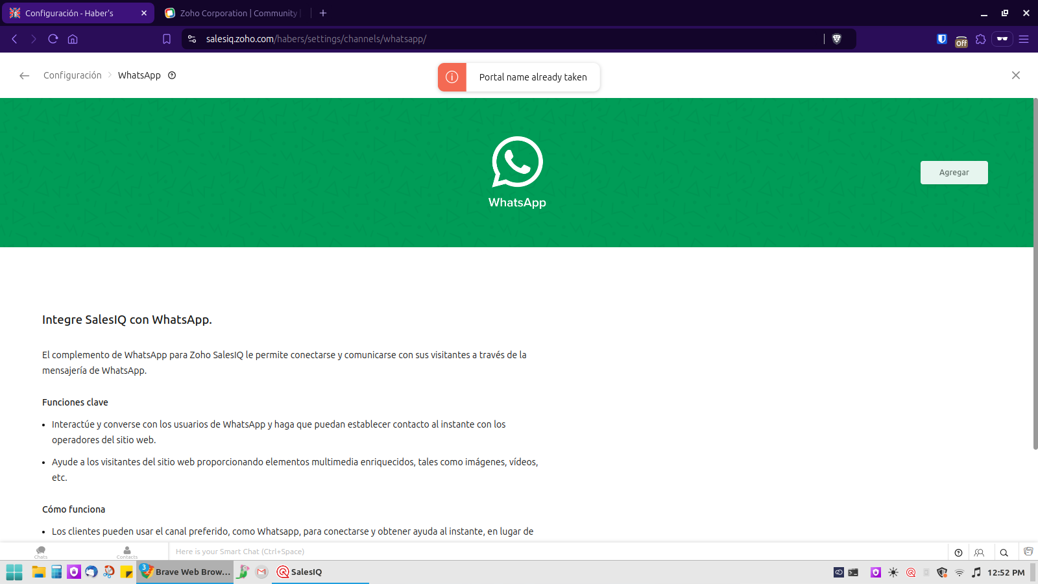Open the Gmail app in the taskbar

[x=261, y=572]
